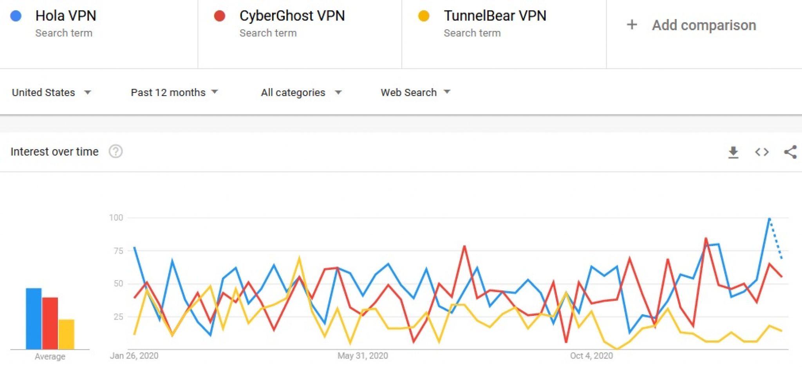Click the red CyberGhost VPN dot

(x=220, y=16)
